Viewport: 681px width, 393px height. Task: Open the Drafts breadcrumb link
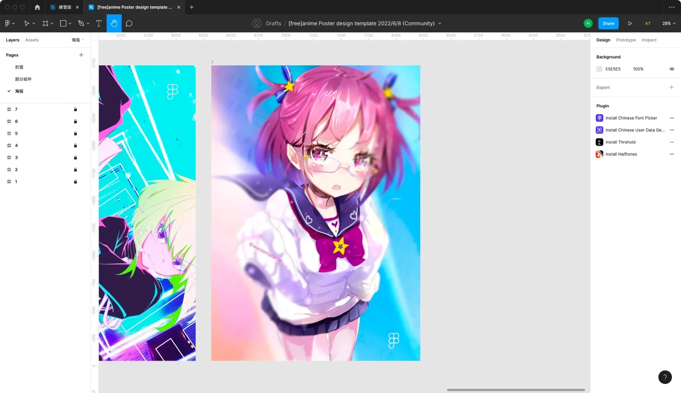pyautogui.click(x=273, y=23)
